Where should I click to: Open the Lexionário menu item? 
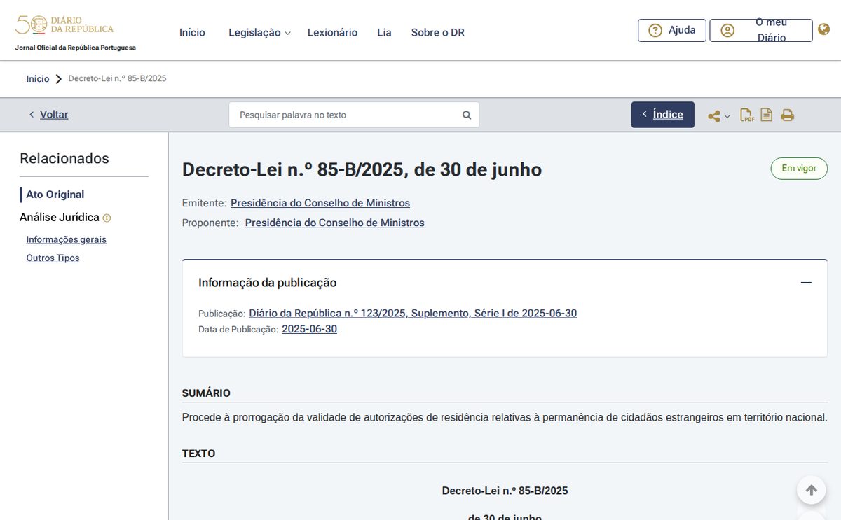click(332, 32)
